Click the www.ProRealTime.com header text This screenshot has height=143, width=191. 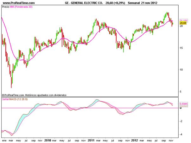click(x=18, y=3)
